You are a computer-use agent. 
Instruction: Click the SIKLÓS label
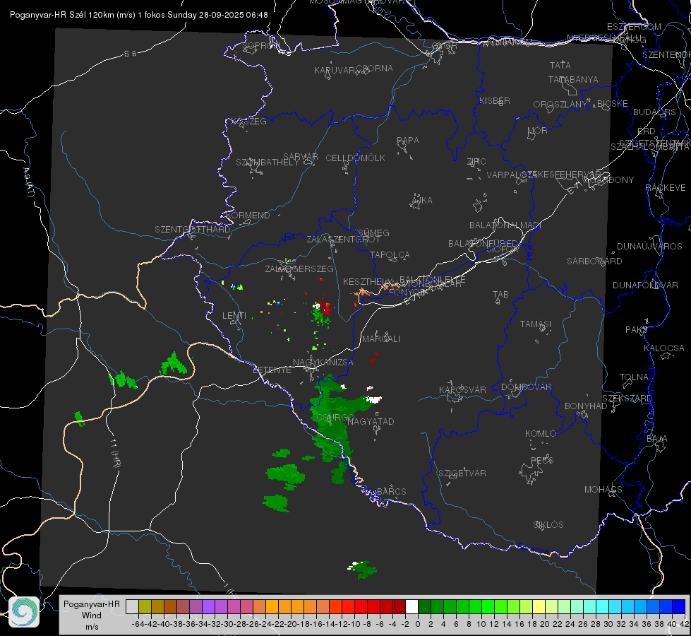pyautogui.click(x=548, y=525)
